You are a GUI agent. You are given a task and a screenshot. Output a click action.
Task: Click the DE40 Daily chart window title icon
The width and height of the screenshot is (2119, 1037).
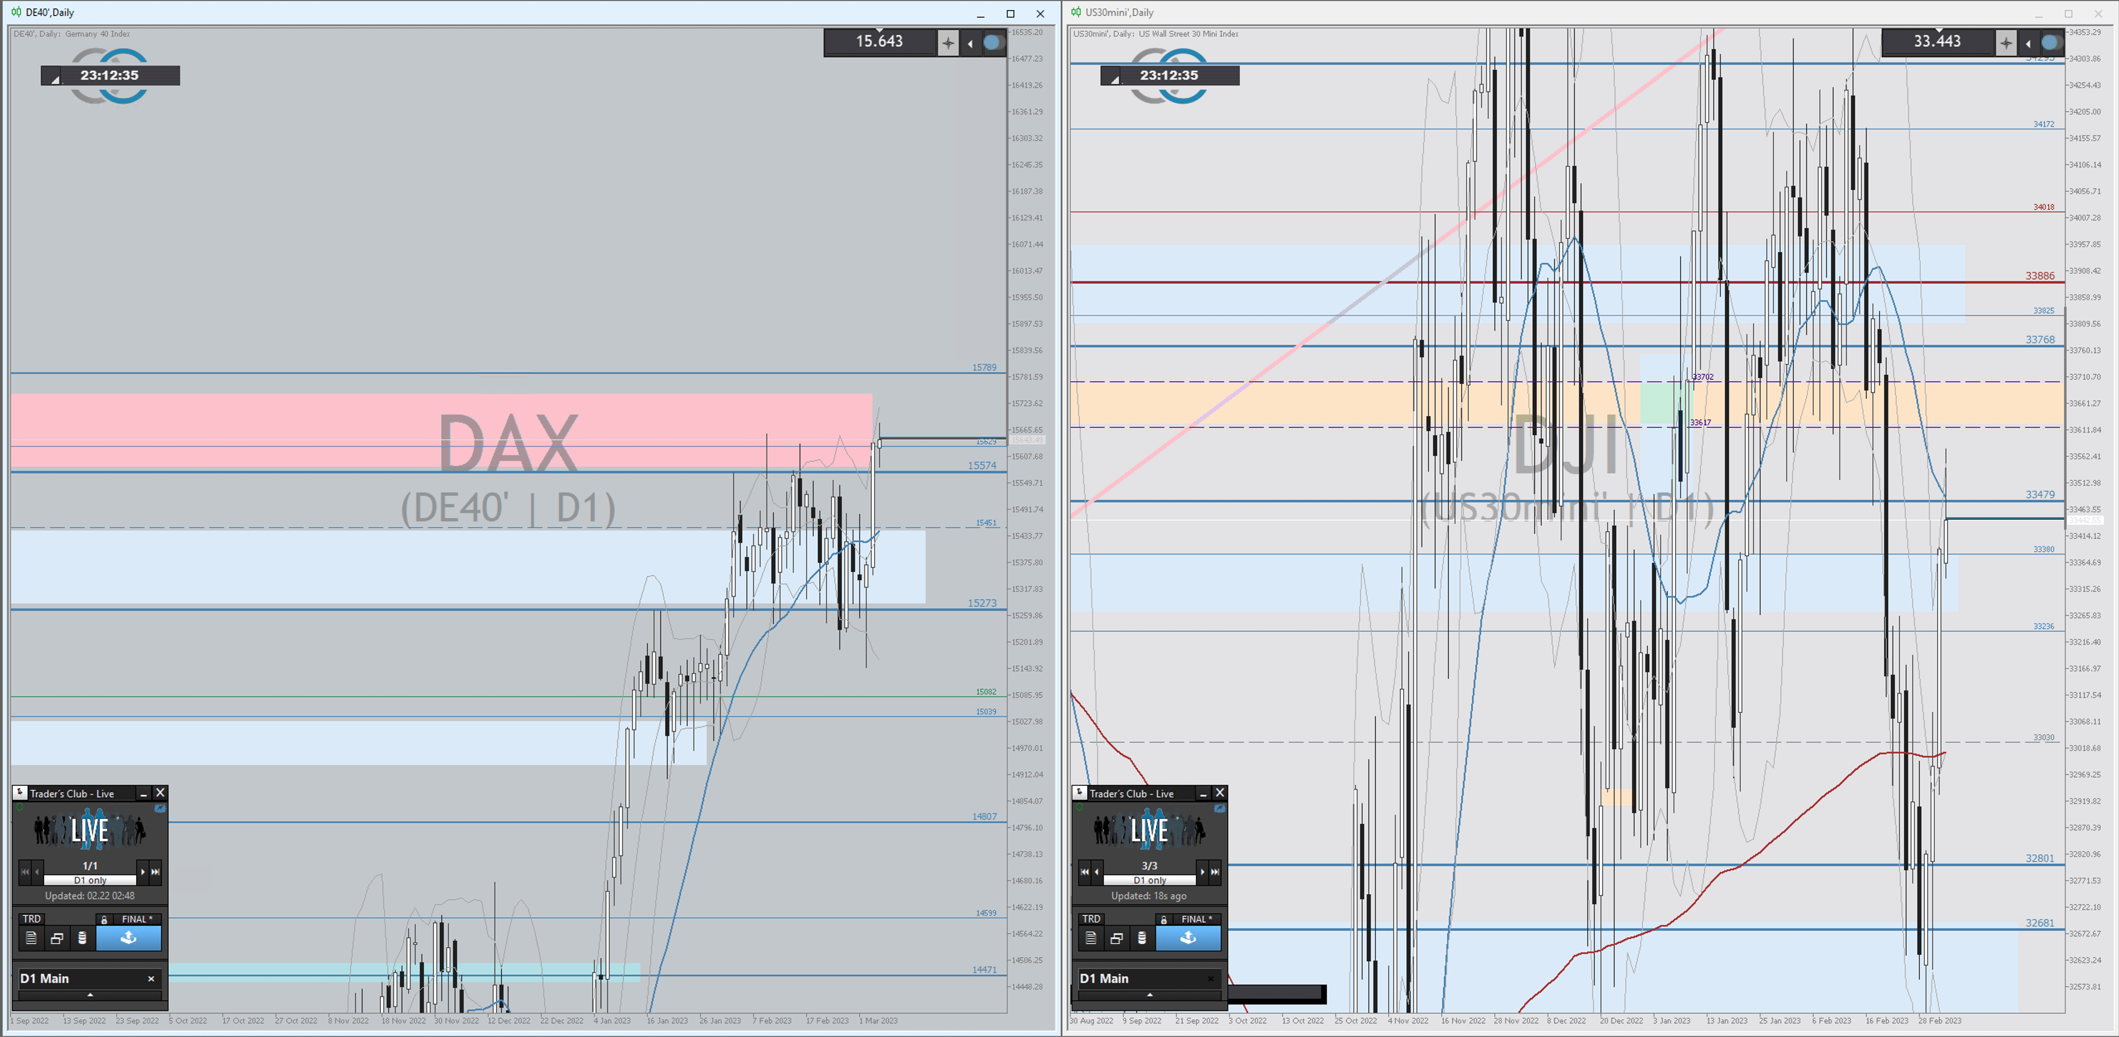(16, 12)
